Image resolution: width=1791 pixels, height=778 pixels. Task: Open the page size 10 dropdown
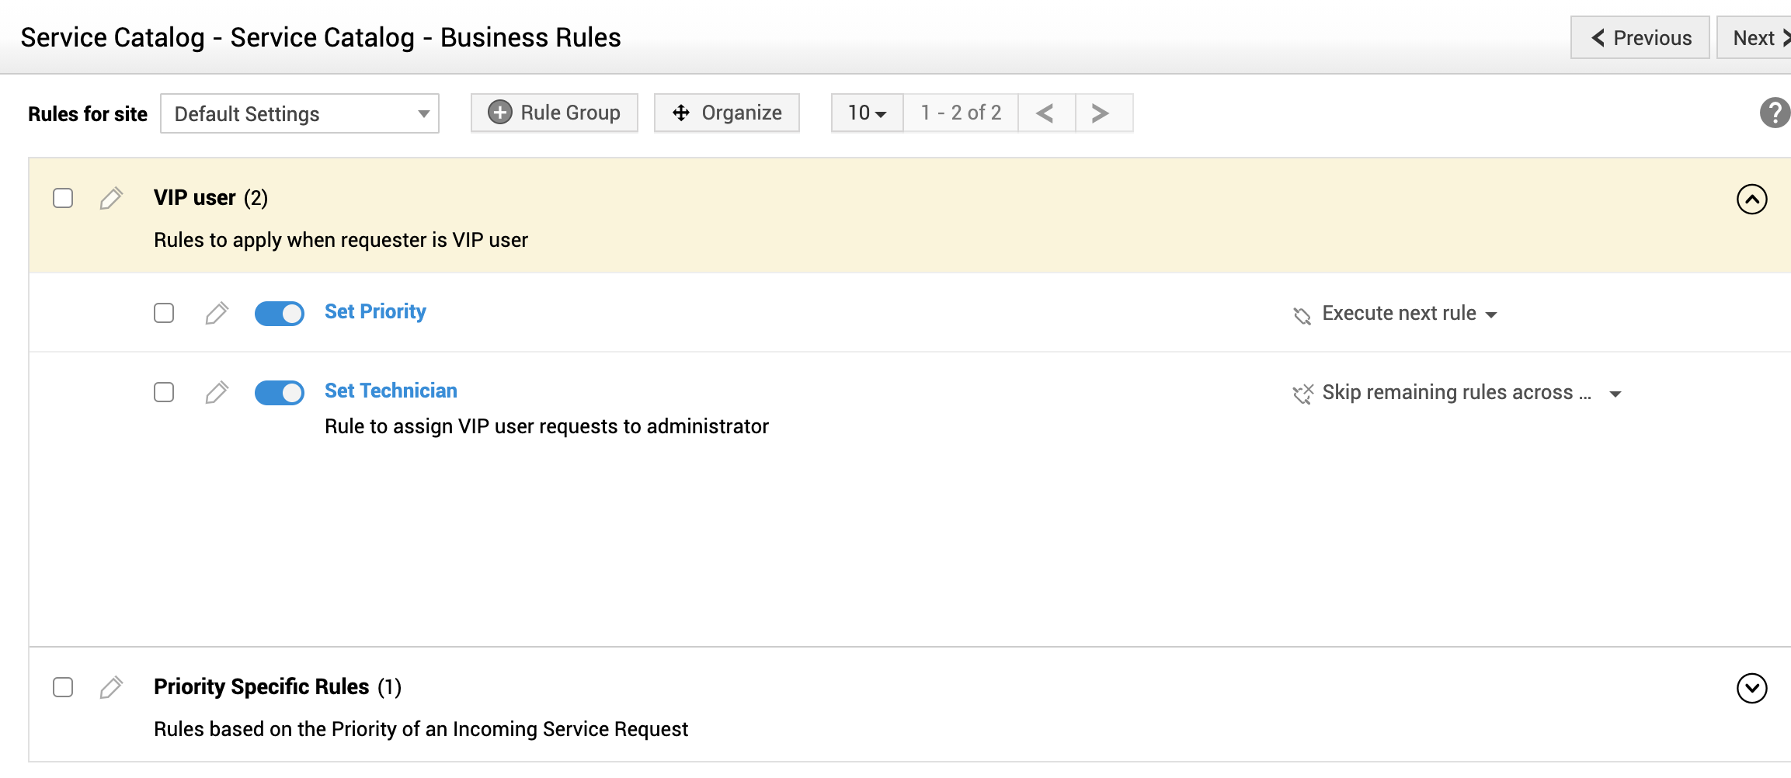[864, 112]
